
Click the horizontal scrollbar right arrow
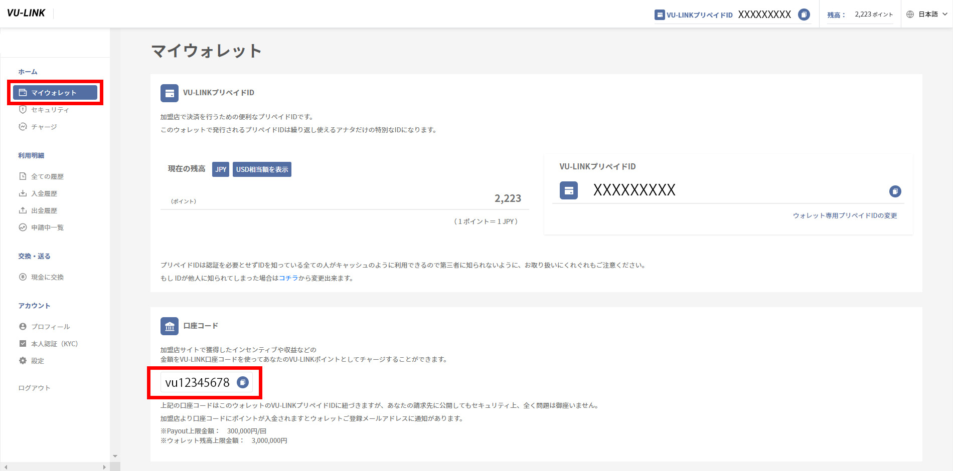click(x=104, y=467)
